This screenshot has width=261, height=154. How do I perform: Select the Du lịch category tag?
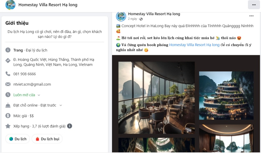18,139
